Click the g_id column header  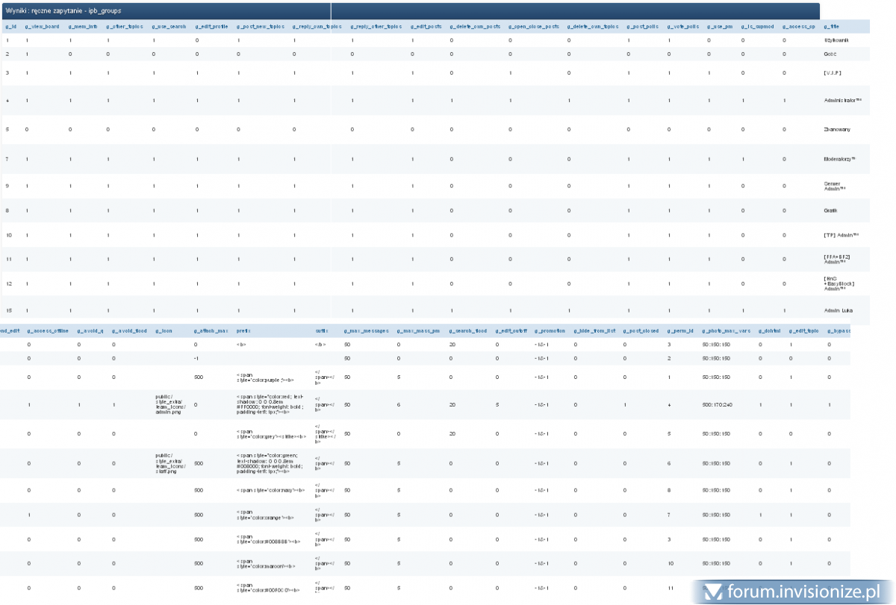pyautogui.click(x=10, y=27)
